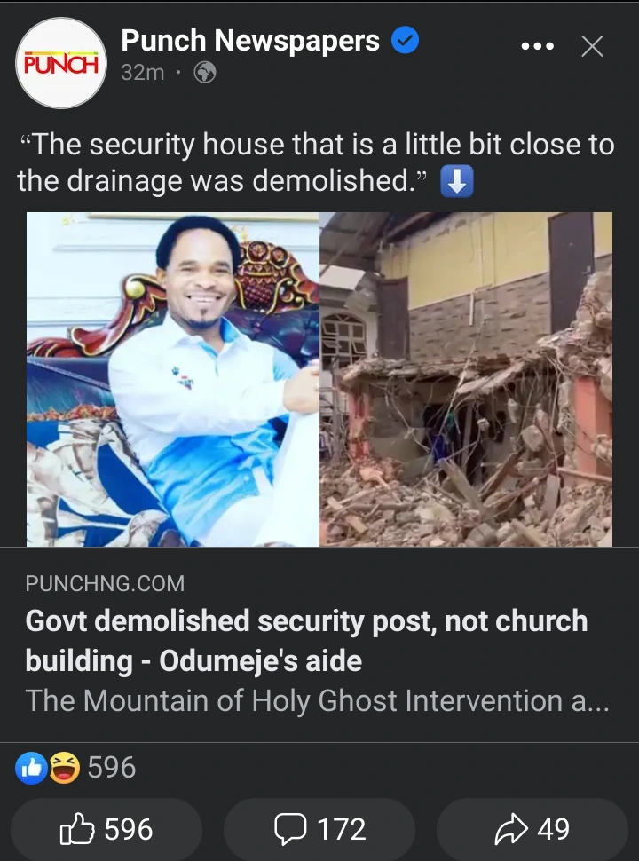Open the Punch Newspapers profile picture
The width and height of the screenshot is (639, 861).
(61, 63)
